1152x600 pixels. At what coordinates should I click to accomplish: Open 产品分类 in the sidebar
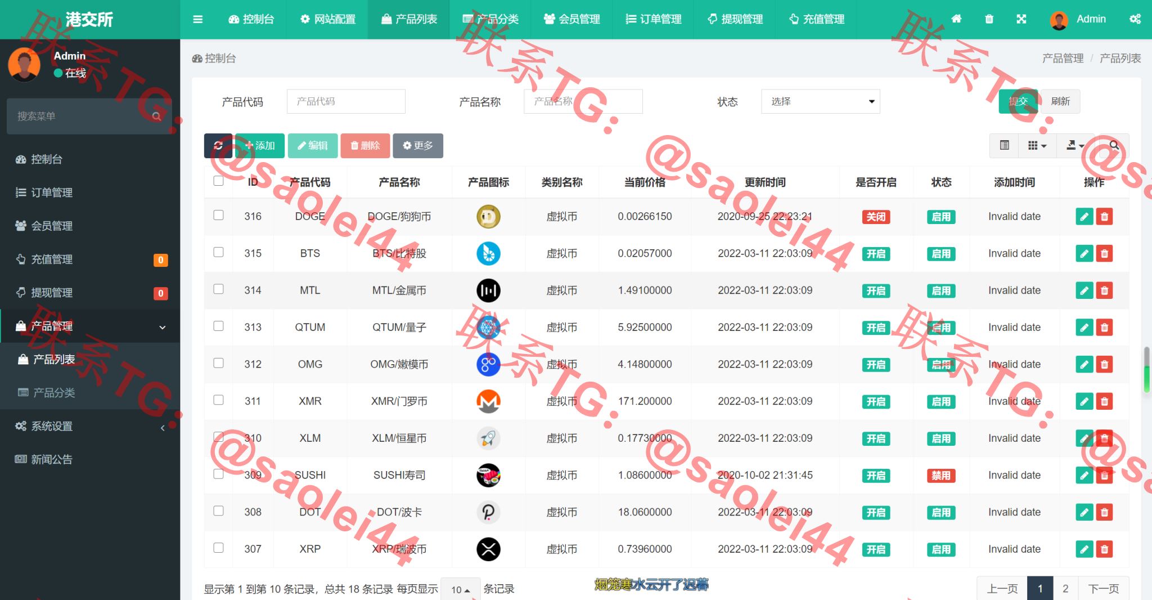click(x=90, y=393)
